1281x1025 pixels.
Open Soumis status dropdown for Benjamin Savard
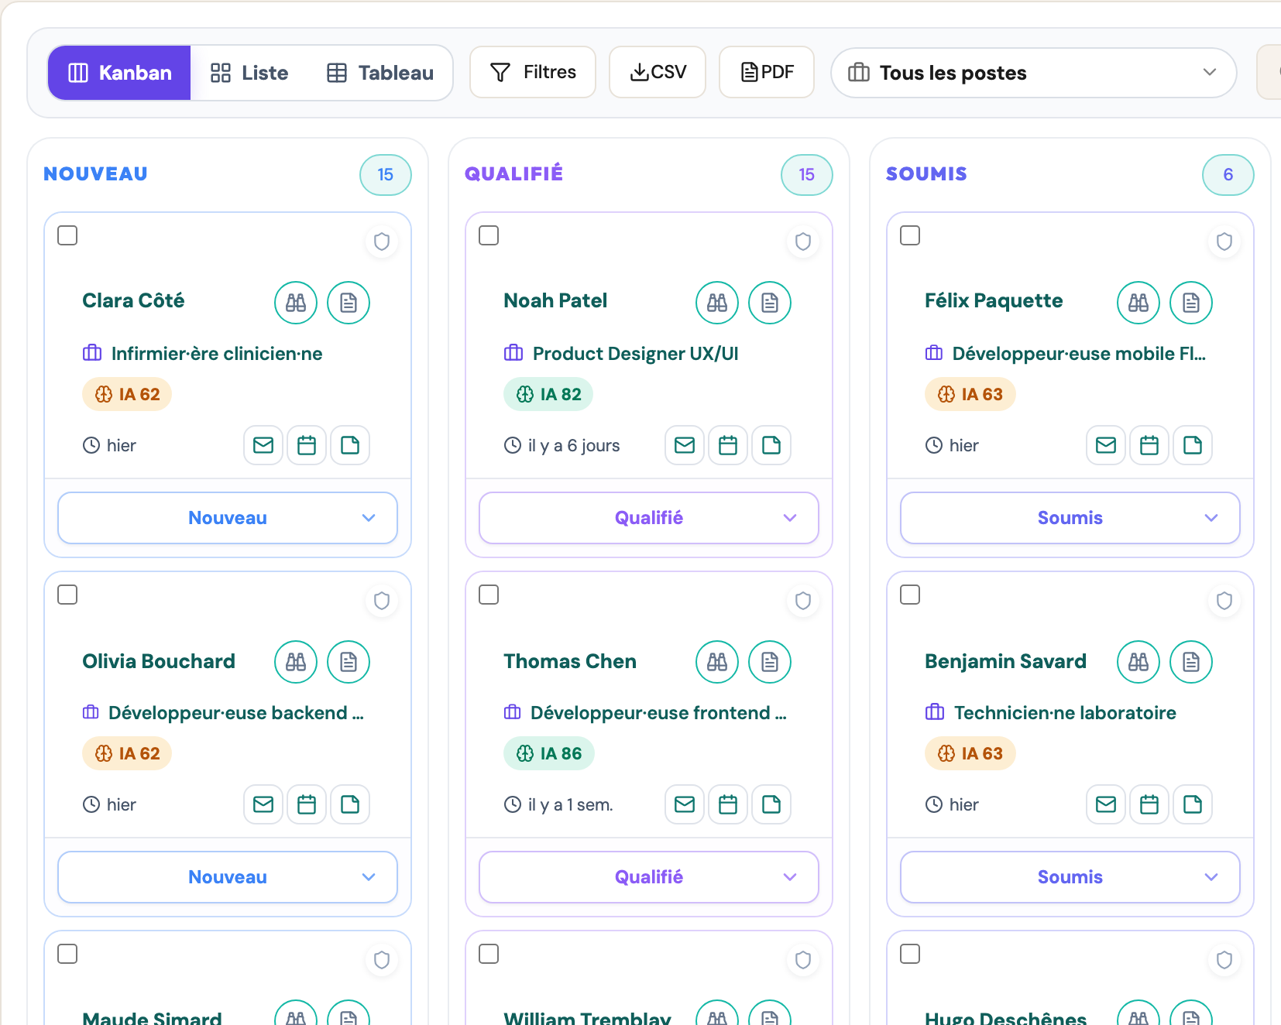(x=1070, y=877)
